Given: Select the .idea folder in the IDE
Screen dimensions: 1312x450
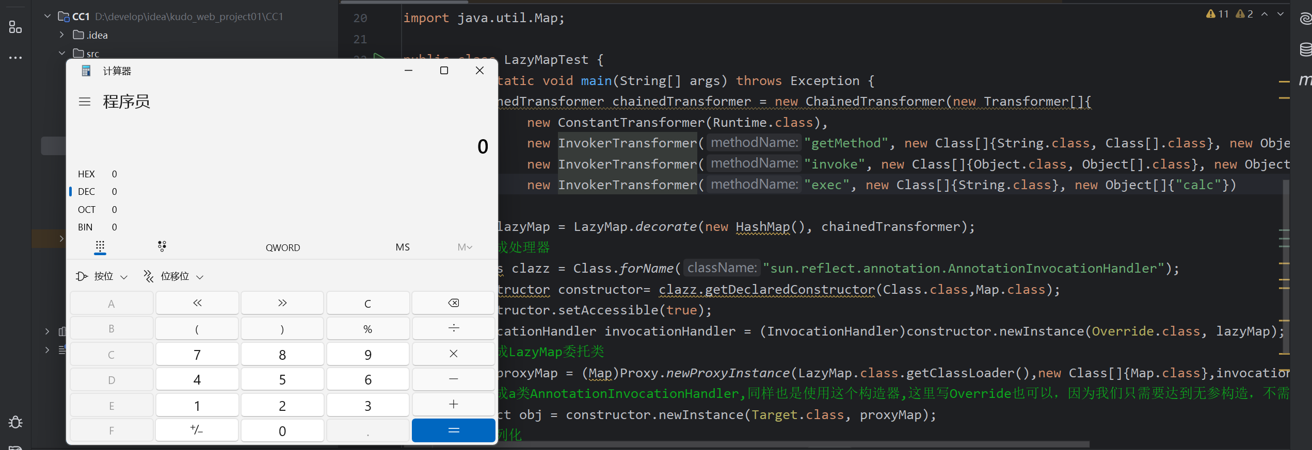Looking at the screenshot, I should 91,35.
